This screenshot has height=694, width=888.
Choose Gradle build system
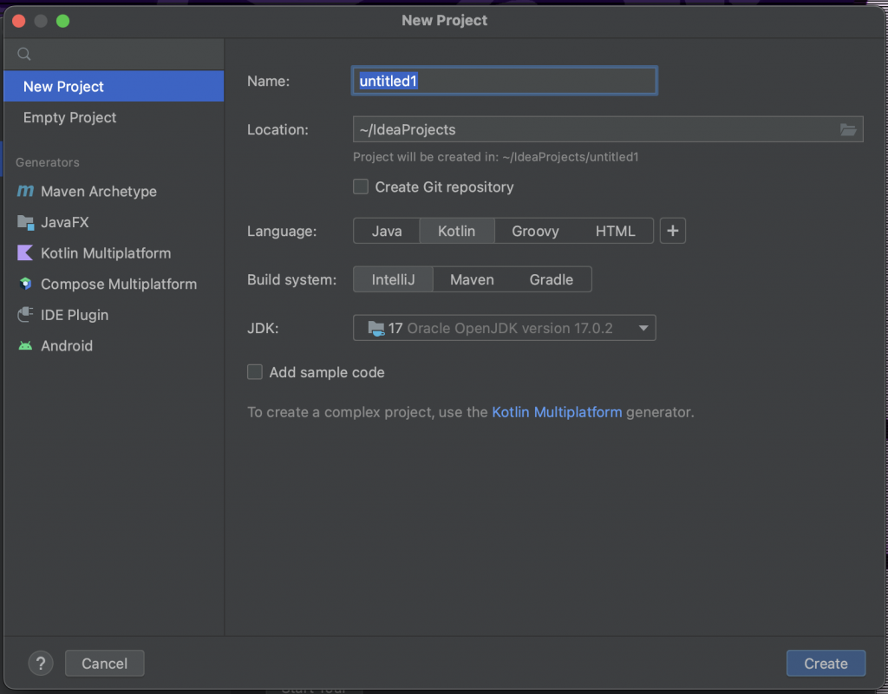pyautogui.click(x=551, y=279)
